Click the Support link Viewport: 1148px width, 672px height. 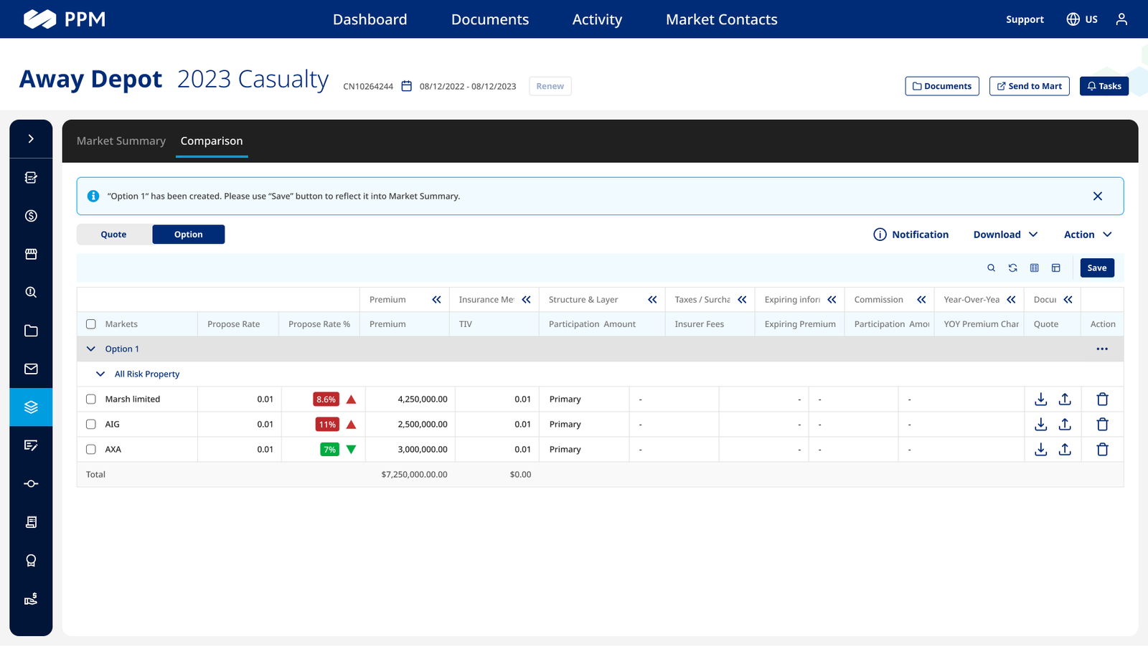(x=1025, y=19)
